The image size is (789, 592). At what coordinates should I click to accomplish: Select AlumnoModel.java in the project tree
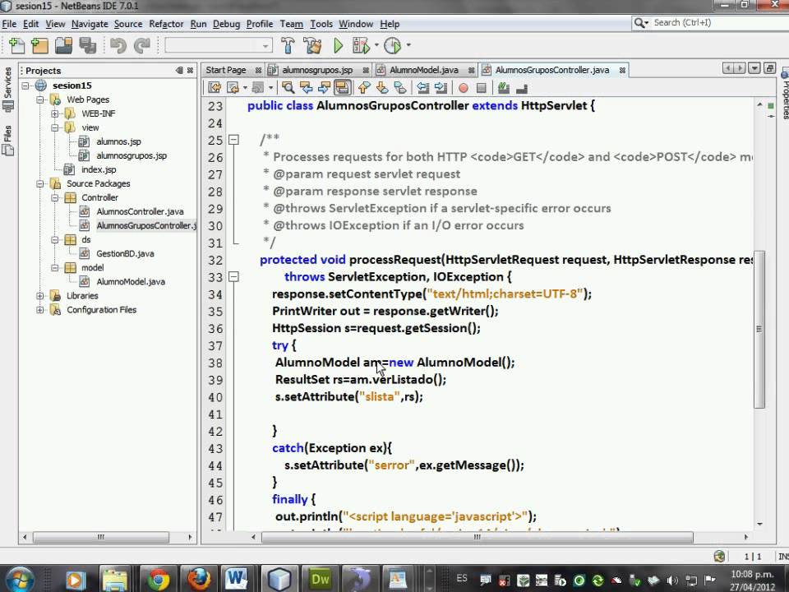131,282
